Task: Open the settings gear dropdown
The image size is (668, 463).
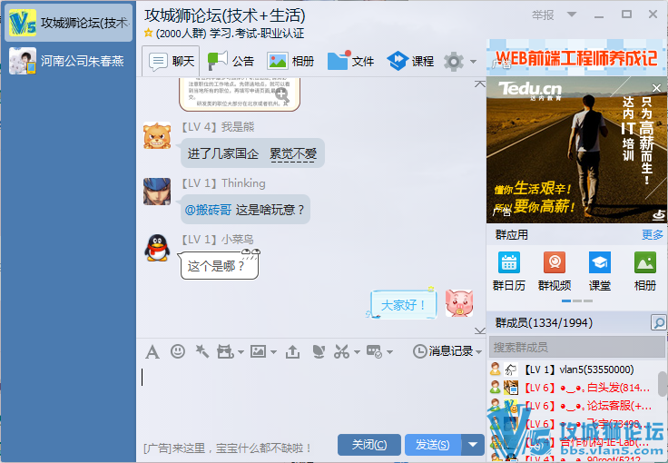Action: 459,62
